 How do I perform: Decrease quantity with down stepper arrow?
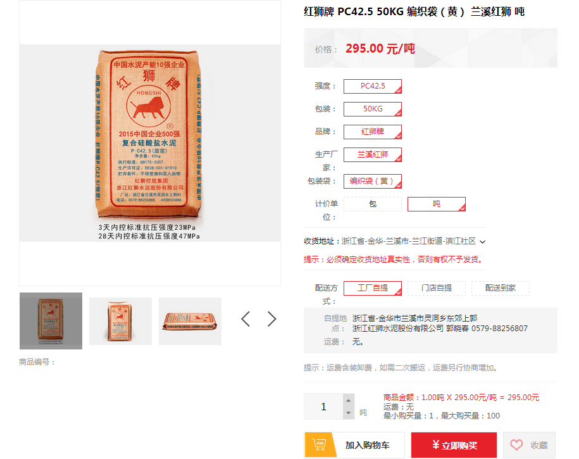348,413
